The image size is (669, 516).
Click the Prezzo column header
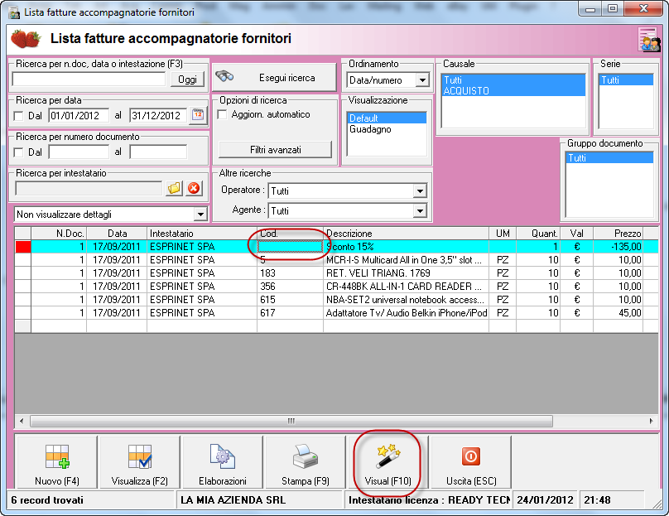pos(618,234)
